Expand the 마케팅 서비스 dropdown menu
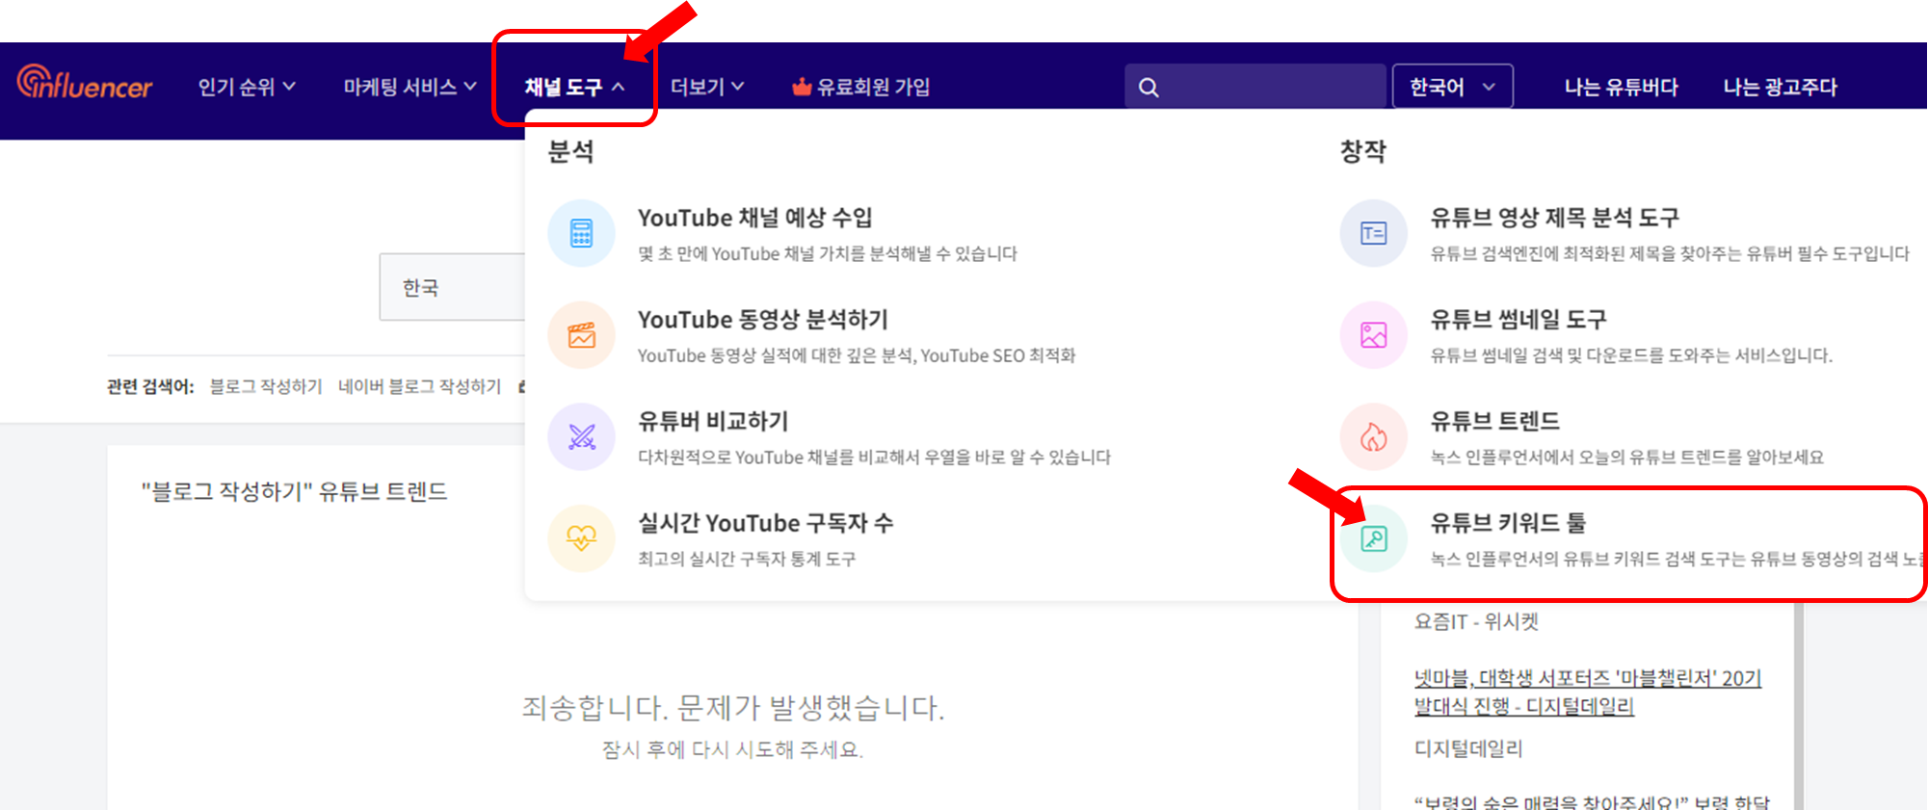Viewport: 1928px width, 810px height. pos(409,87)
